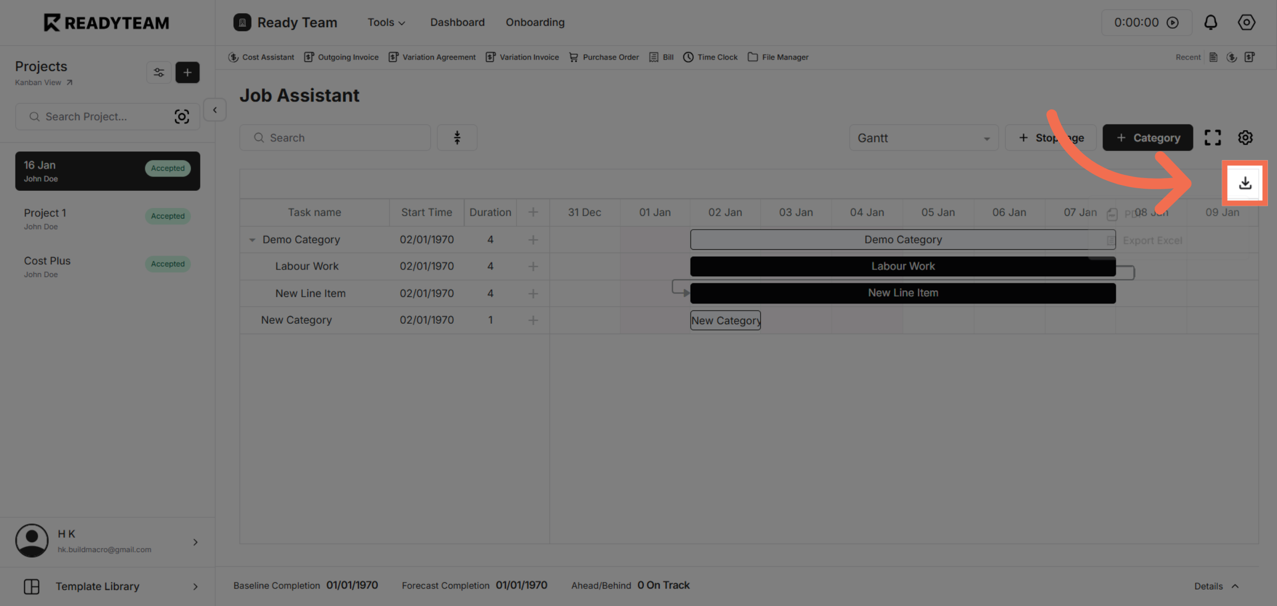The image size is (1277, 606).
Task: Open notifications bell
Action: [x=1211, y=22]
